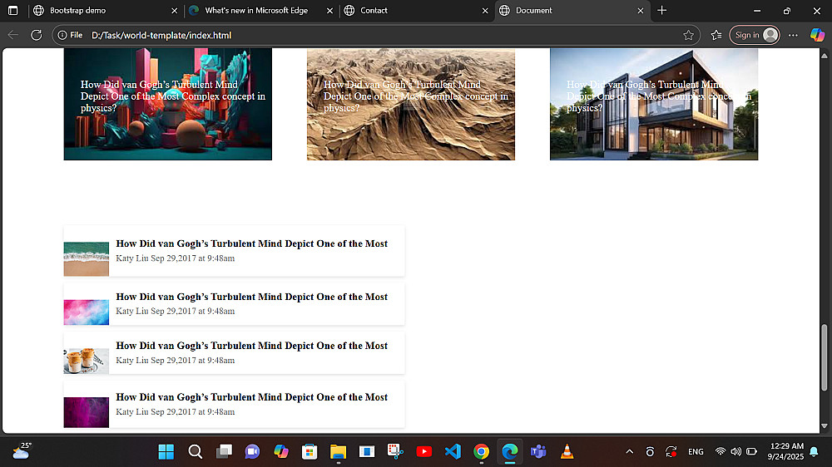
Task: Click the scrollbar down arrow
Action: (x=824, y=425)
